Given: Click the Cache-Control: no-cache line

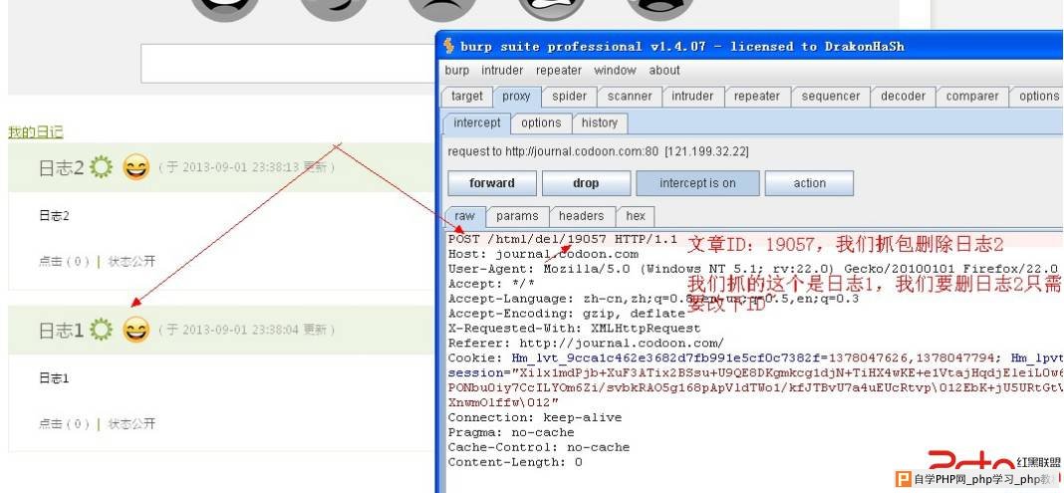Looking at the screenshot, I should pos(539,447).
